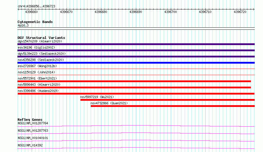Click thin red line for nsv1150129
The image size is (263, 152).
[136, 75]
